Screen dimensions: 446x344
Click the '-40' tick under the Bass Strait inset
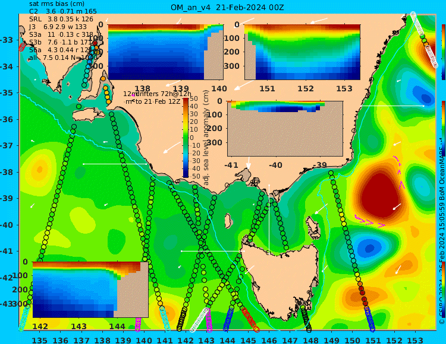point(275,165)
